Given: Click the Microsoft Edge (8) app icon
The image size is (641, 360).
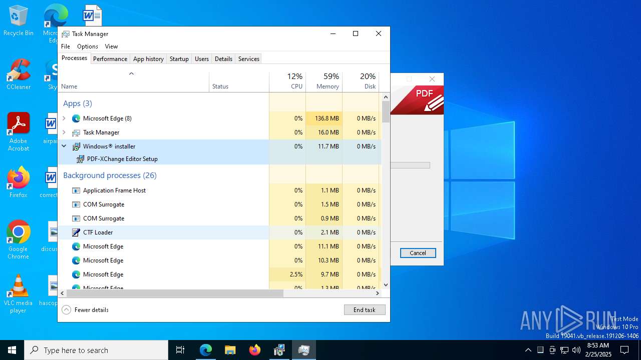Looking at the screenshot, I should (x=76, y=118).
